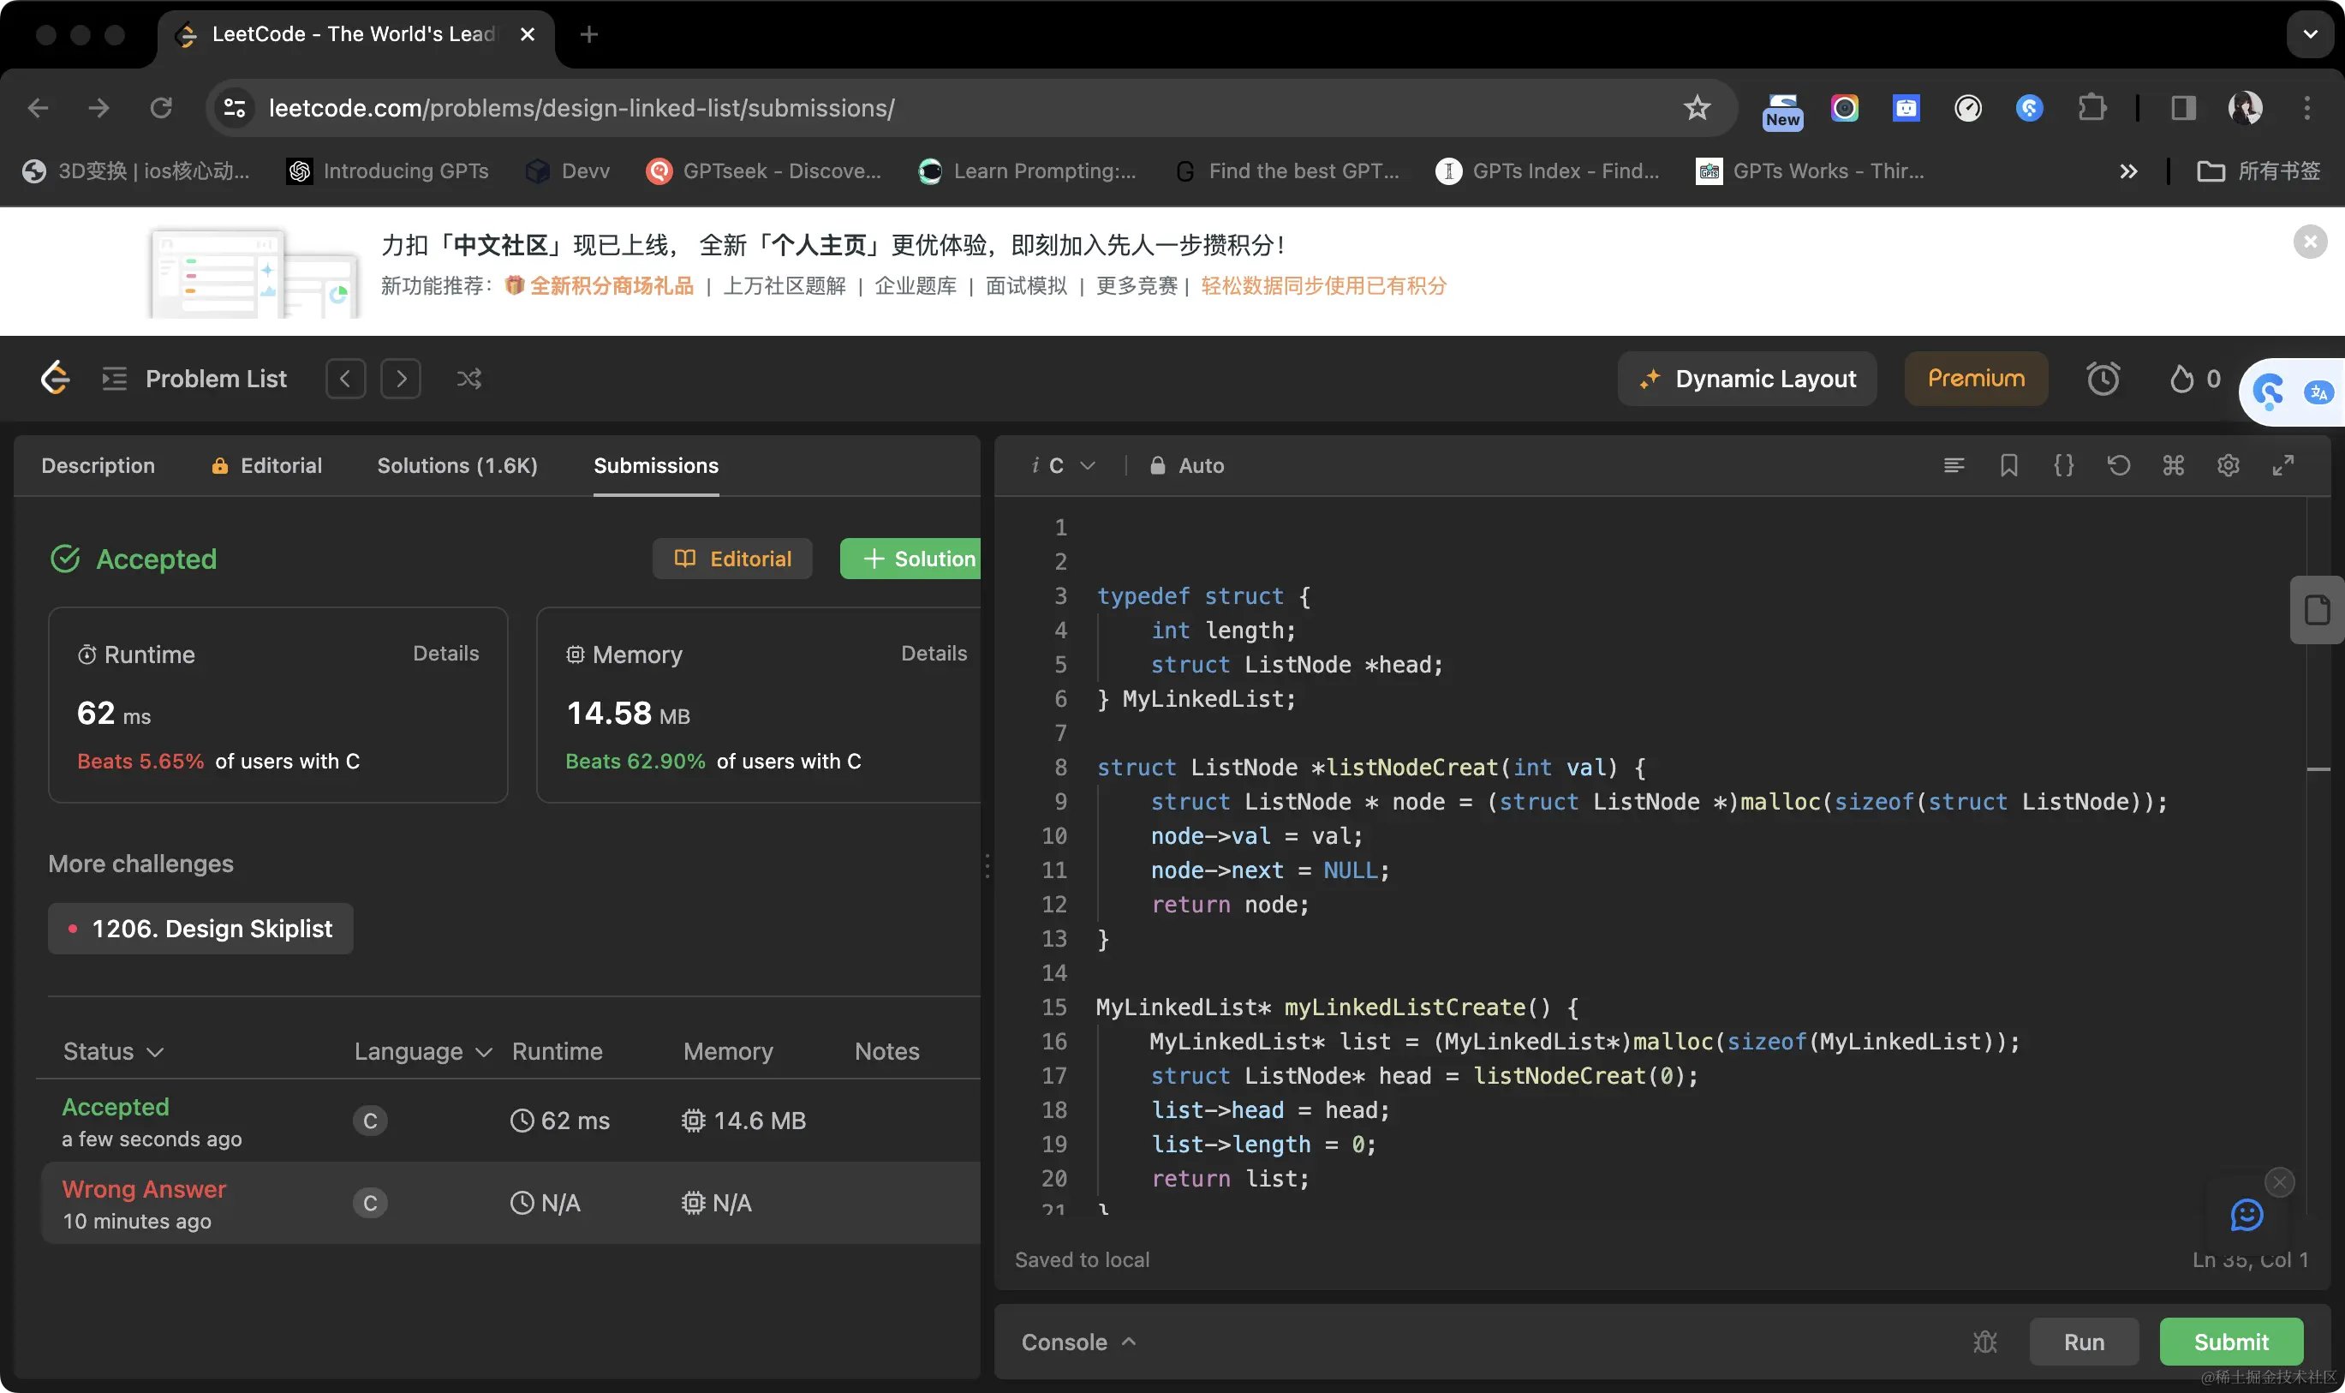Open editor settings gear icon
2345x1393 pixels.
2228,465
